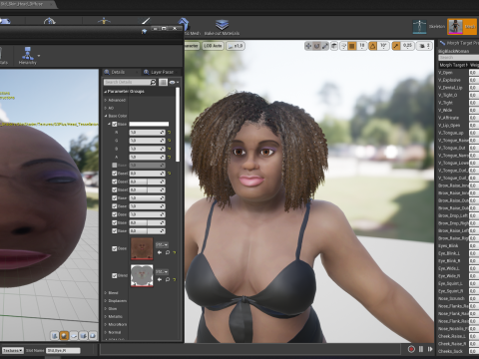The image size is (479, 359).
Task: Toggle scale snapping icon
Action: coord(396,46)
